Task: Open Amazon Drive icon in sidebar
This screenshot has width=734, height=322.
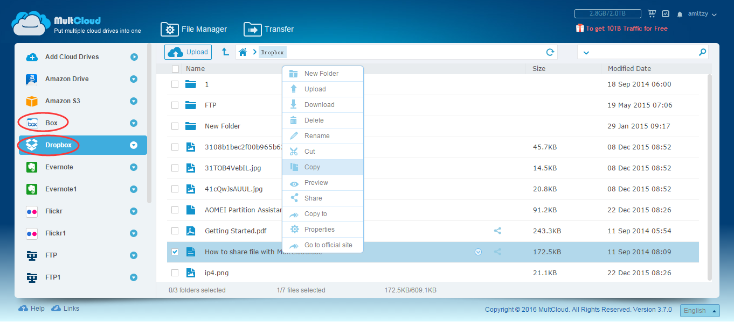Action: click(x=32, y=79)
